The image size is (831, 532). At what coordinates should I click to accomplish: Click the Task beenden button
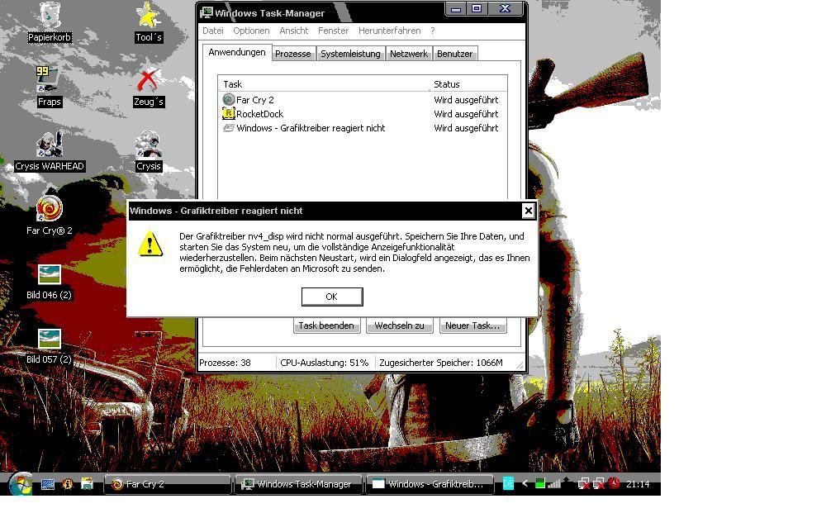(326, 325)
